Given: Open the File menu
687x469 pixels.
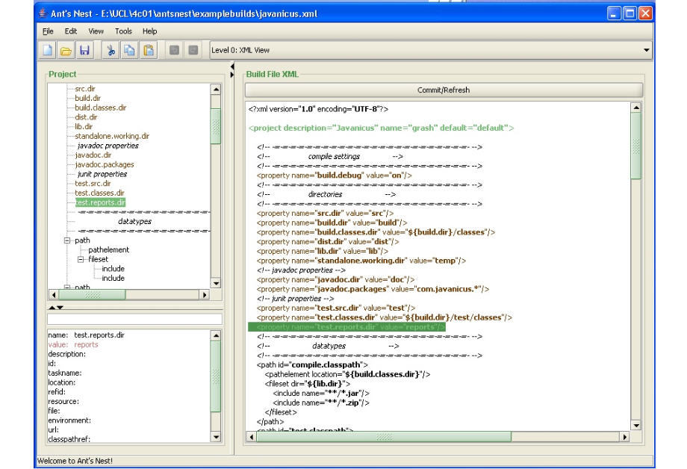Looking at the screenshot, I should click(47, 31).
